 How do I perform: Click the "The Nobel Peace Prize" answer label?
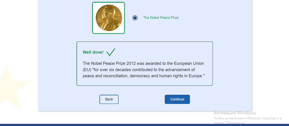(161, 18)
